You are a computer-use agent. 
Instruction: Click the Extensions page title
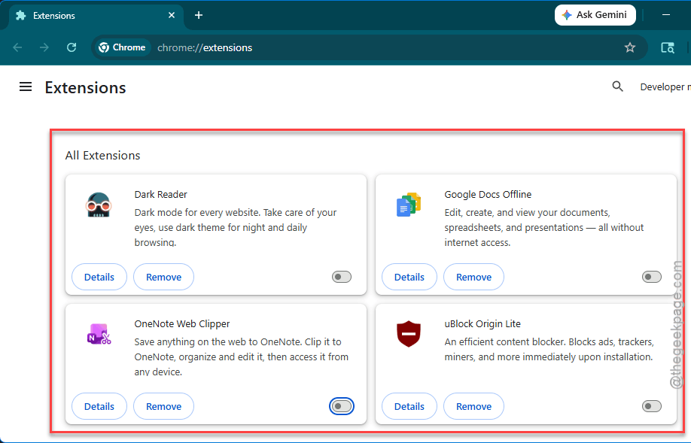coord(86,88)
